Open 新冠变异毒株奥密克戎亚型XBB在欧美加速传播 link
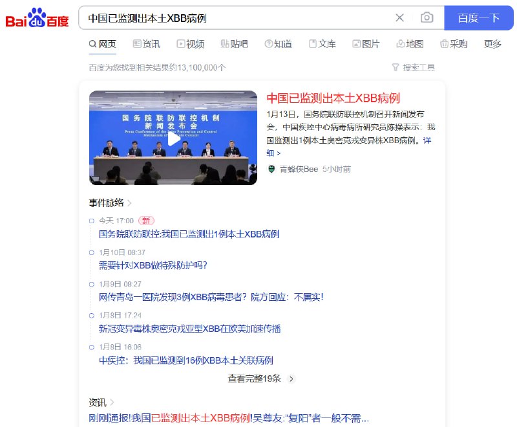Viewport: 517px width, 427px height. (189, 329)
